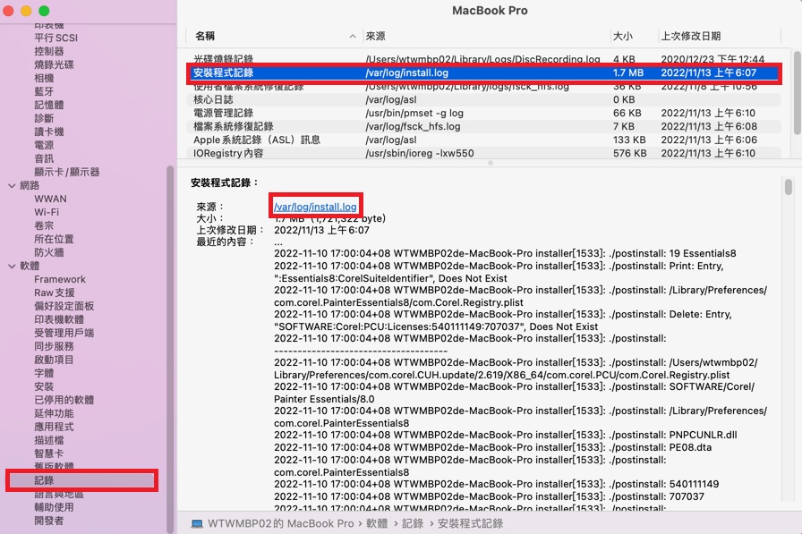
Task: Click 安裝程式記錄 in the bottom path bar
Action: click(x=470, y=524)
